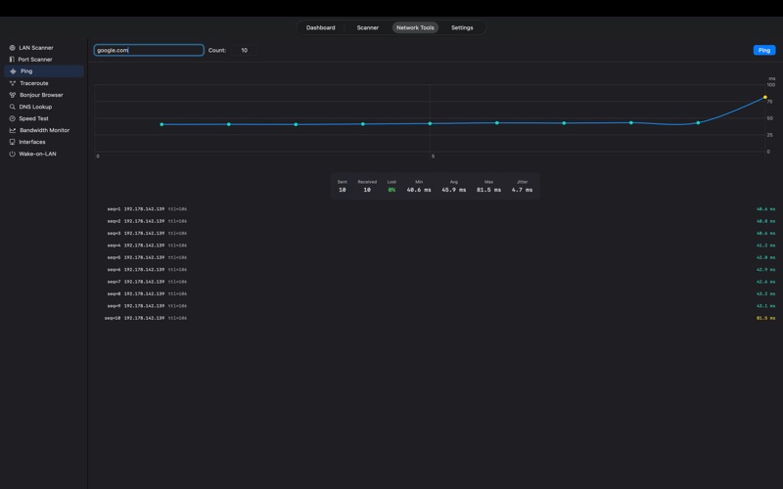Select the yellow peak point on the graph
This screenshot has width=783, height=489.
click(x=765, y=97)
